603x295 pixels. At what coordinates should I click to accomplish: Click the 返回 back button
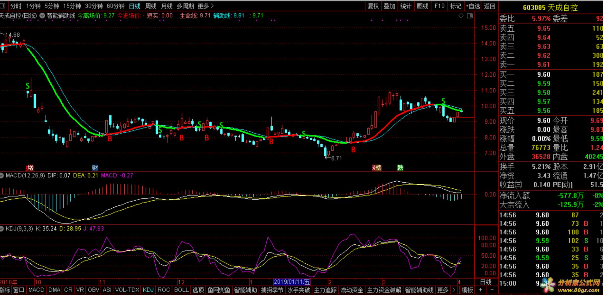[490, 6]
